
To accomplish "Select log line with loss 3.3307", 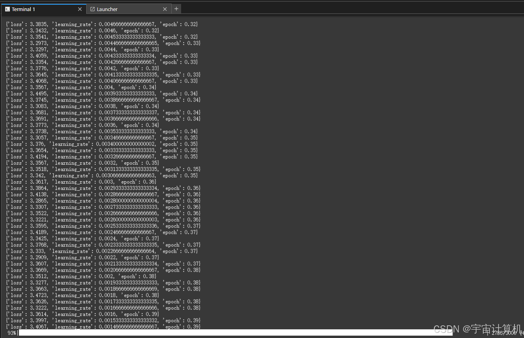I will [x=104, y=207].
